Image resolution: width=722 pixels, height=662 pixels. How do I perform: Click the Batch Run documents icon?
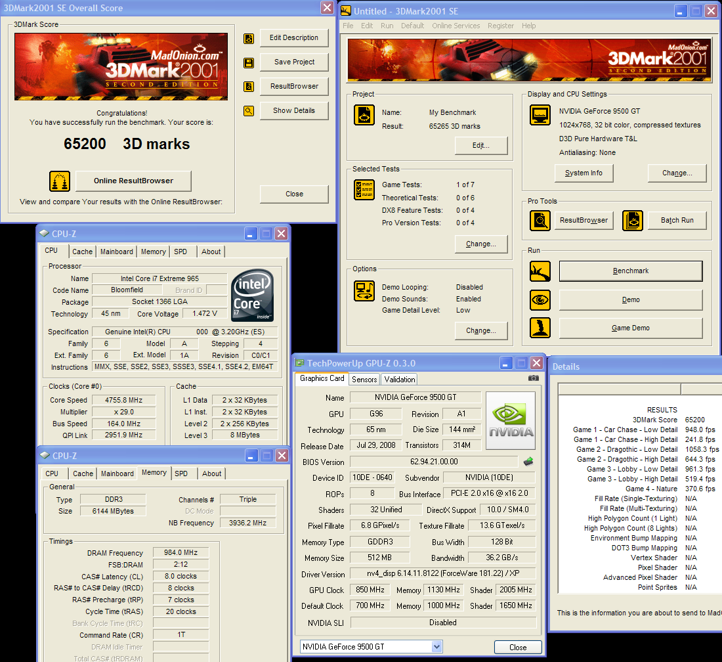click(633, 221)
